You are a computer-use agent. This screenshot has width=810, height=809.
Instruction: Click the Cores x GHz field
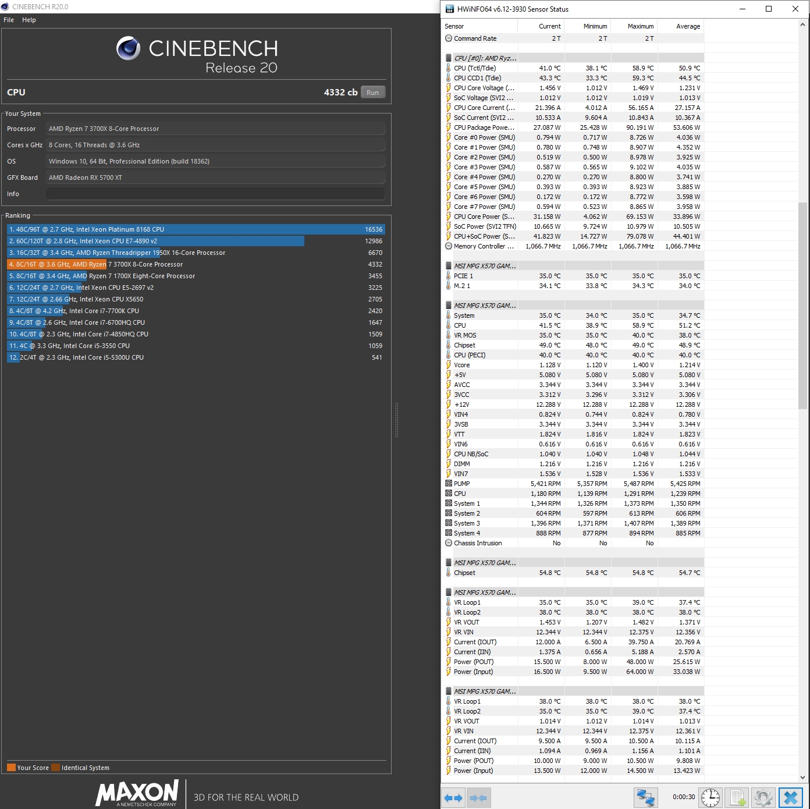coord(215,145)
